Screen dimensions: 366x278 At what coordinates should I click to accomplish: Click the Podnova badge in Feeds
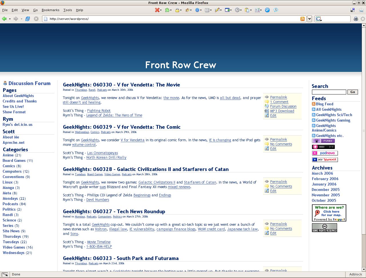click(325, 153)
